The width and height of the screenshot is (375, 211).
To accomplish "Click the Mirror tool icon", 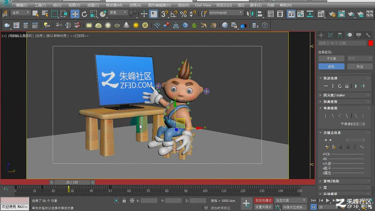I will tap(250, 14).
